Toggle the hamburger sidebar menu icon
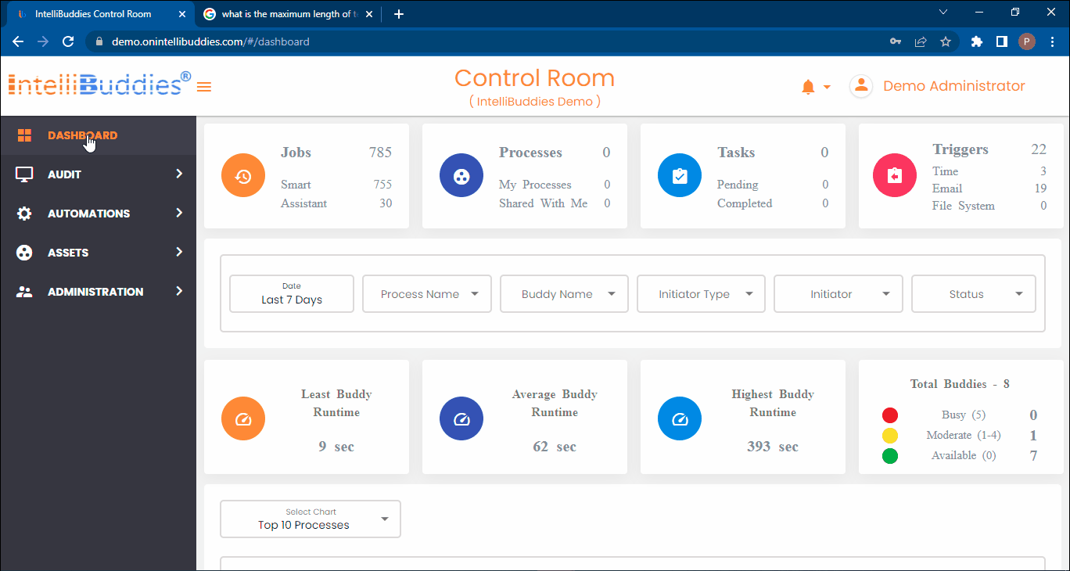 point(204,87)
